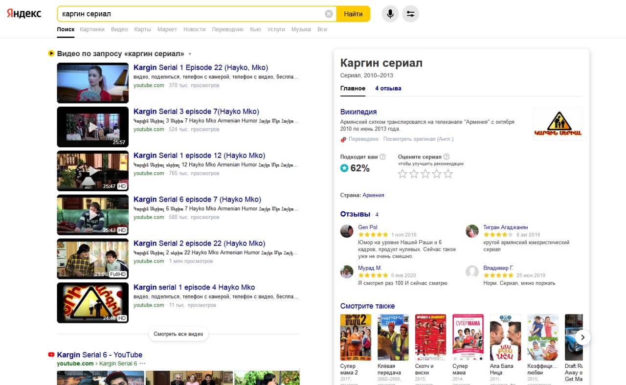This screenshot has width=626, height=385.
Task: Open the Карты tab
Action: point(142,29)
